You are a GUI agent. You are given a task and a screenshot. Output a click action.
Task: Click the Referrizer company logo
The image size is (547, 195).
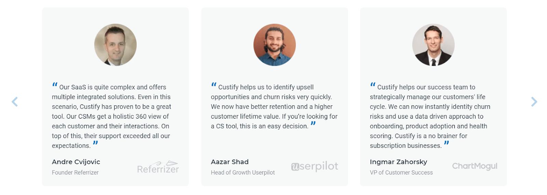pyautogui.click(x=158, y=167)
